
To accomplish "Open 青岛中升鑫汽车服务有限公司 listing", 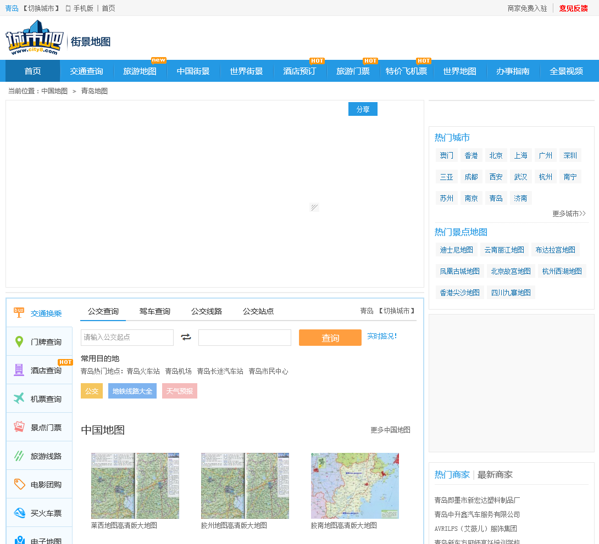I will [477, 514].
